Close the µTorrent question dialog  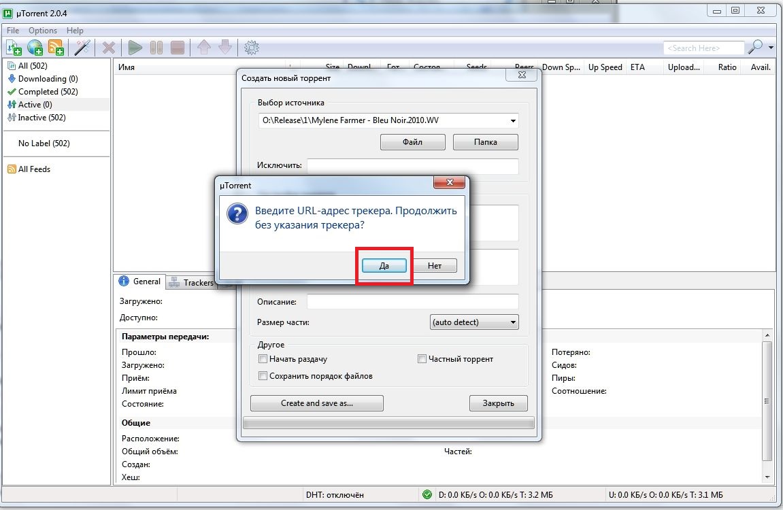[x=450, y=183]
